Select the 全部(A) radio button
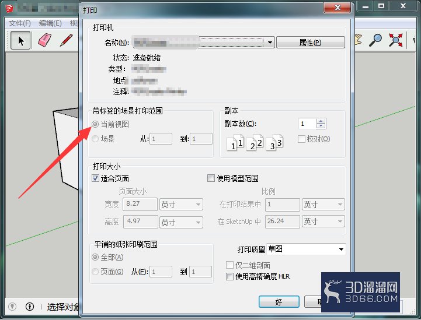The width and height of the screenshot is (421, 320). 95,257
